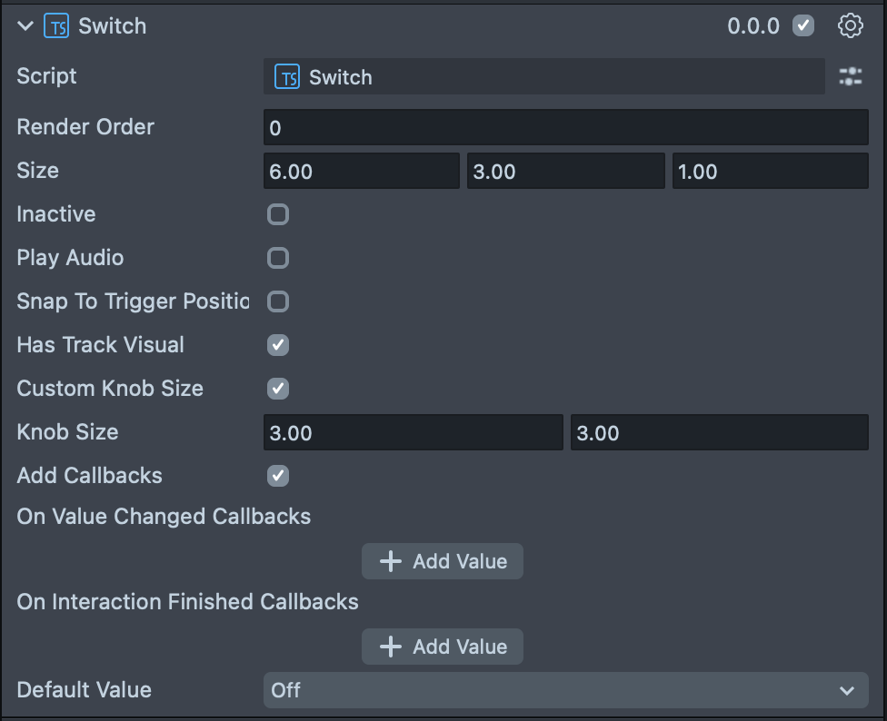
Task: Click the Render Order input field
Action: click(x=565, y=128)
